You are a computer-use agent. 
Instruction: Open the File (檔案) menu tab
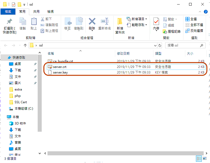coord(8,12)
